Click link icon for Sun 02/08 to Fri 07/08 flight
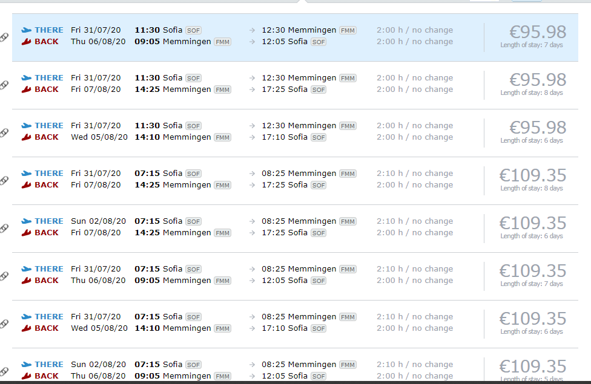 pyautogui.click(x=4, y=228)
